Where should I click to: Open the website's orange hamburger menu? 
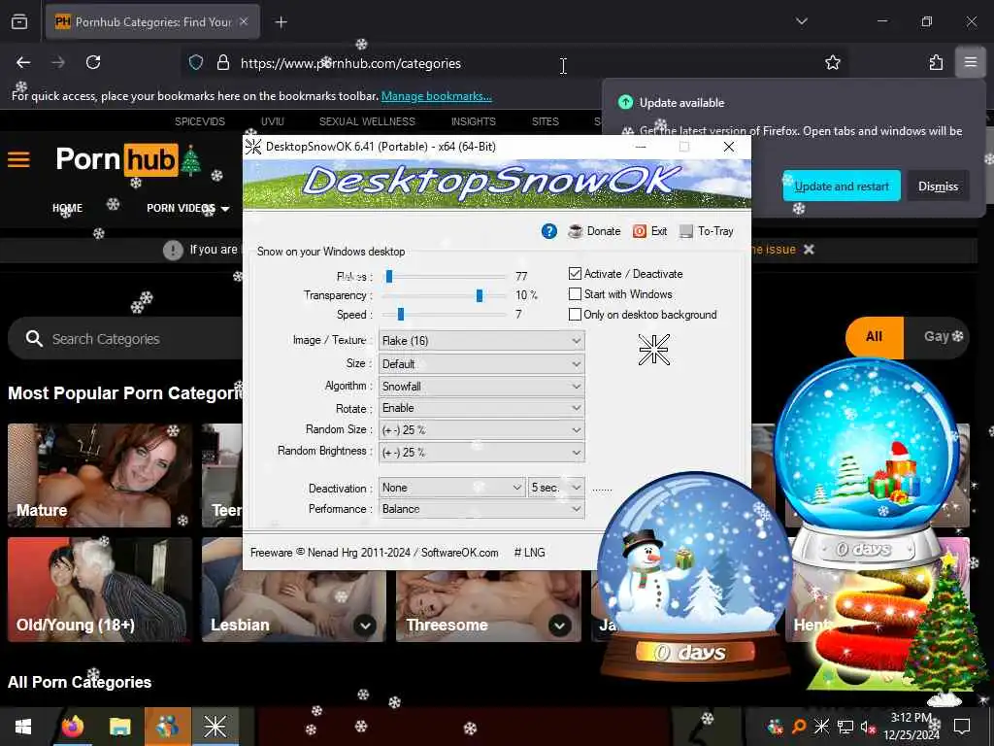tap(18, 159)
